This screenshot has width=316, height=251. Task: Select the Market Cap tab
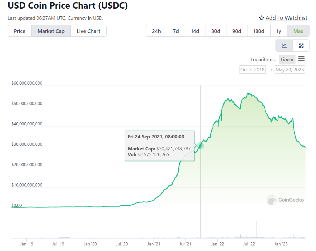point(51,31)
